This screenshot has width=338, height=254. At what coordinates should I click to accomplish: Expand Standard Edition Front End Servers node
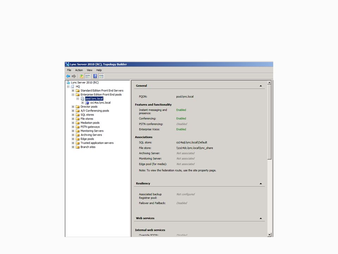(x=73, y=91)
